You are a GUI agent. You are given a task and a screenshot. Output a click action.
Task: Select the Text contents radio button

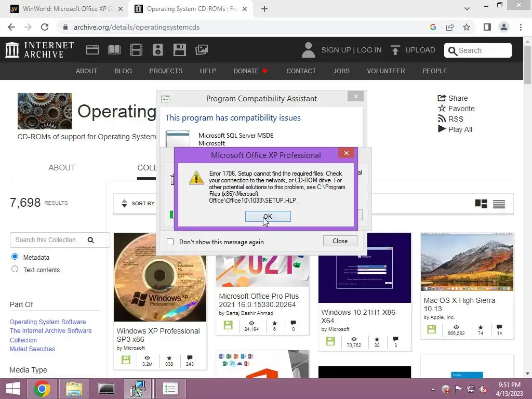(15, 269)
